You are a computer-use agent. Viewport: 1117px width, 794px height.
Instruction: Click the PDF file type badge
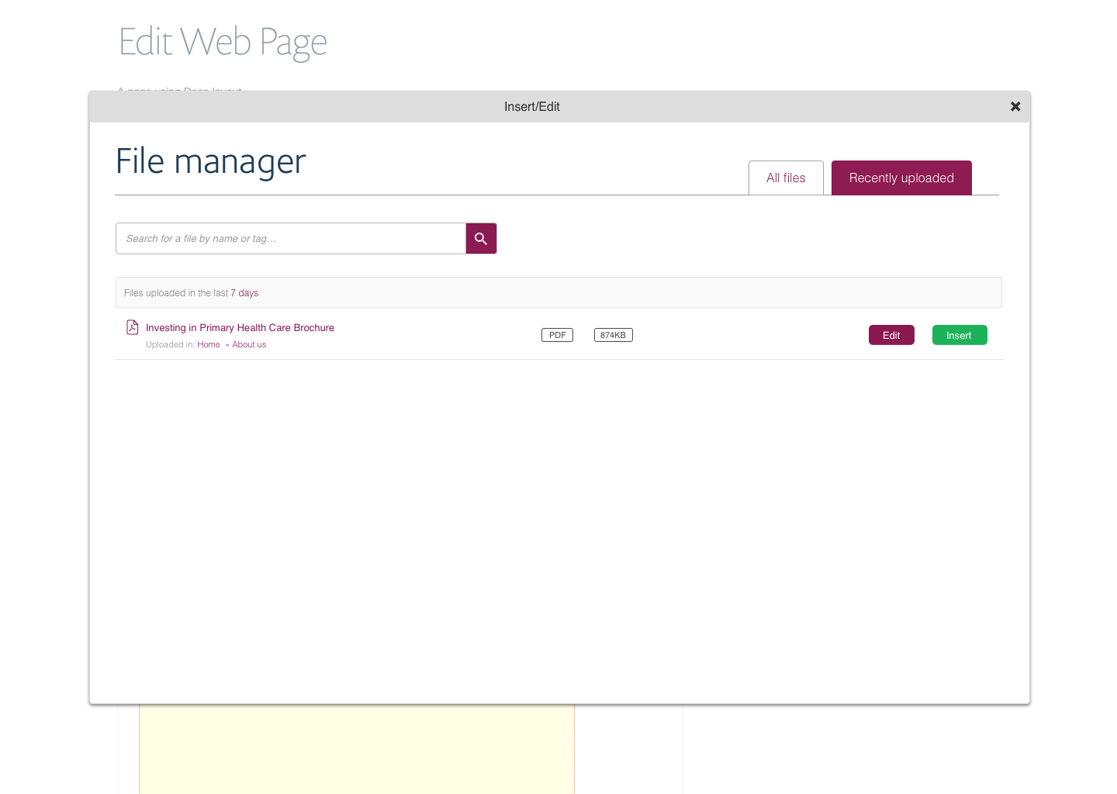[x=557, y=335]
